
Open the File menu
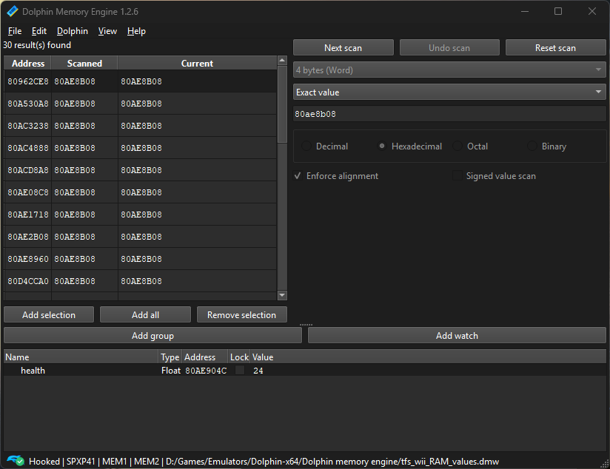click(x=15, y=31)
